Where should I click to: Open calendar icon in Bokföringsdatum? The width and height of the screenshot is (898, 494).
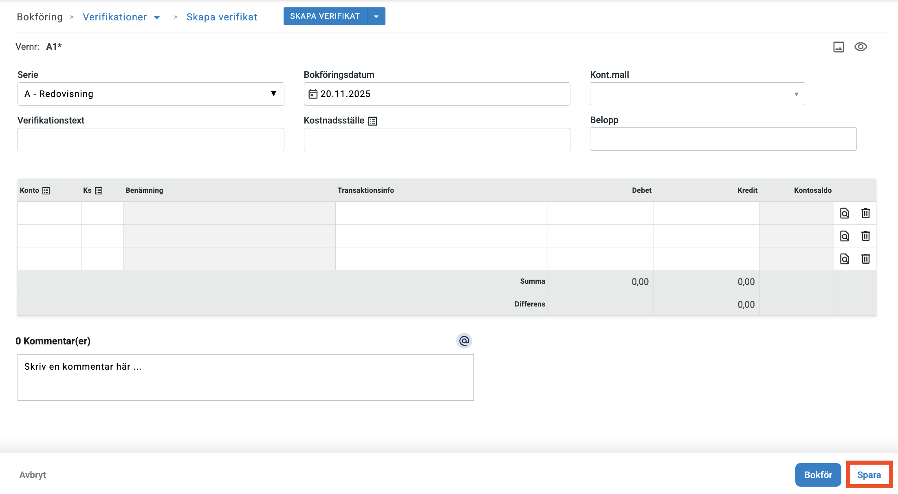click(313, 94)
